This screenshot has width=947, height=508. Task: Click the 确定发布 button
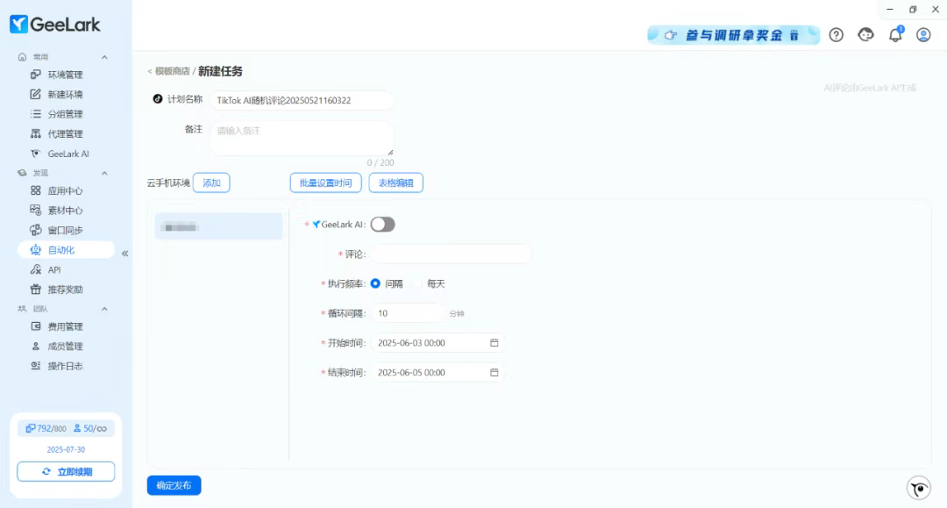tap(174, 485)
